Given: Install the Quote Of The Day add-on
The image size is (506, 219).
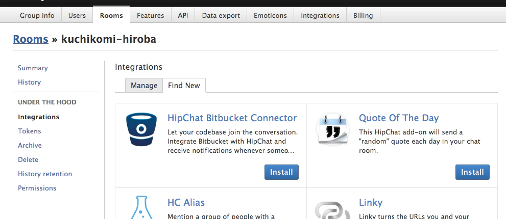Looking at the screenshot, I should [x=472, y=172].
